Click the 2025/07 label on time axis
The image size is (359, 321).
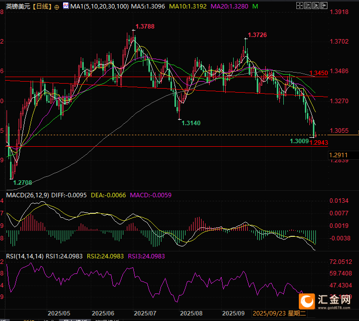pyautogui.click(x=146, y=313)
